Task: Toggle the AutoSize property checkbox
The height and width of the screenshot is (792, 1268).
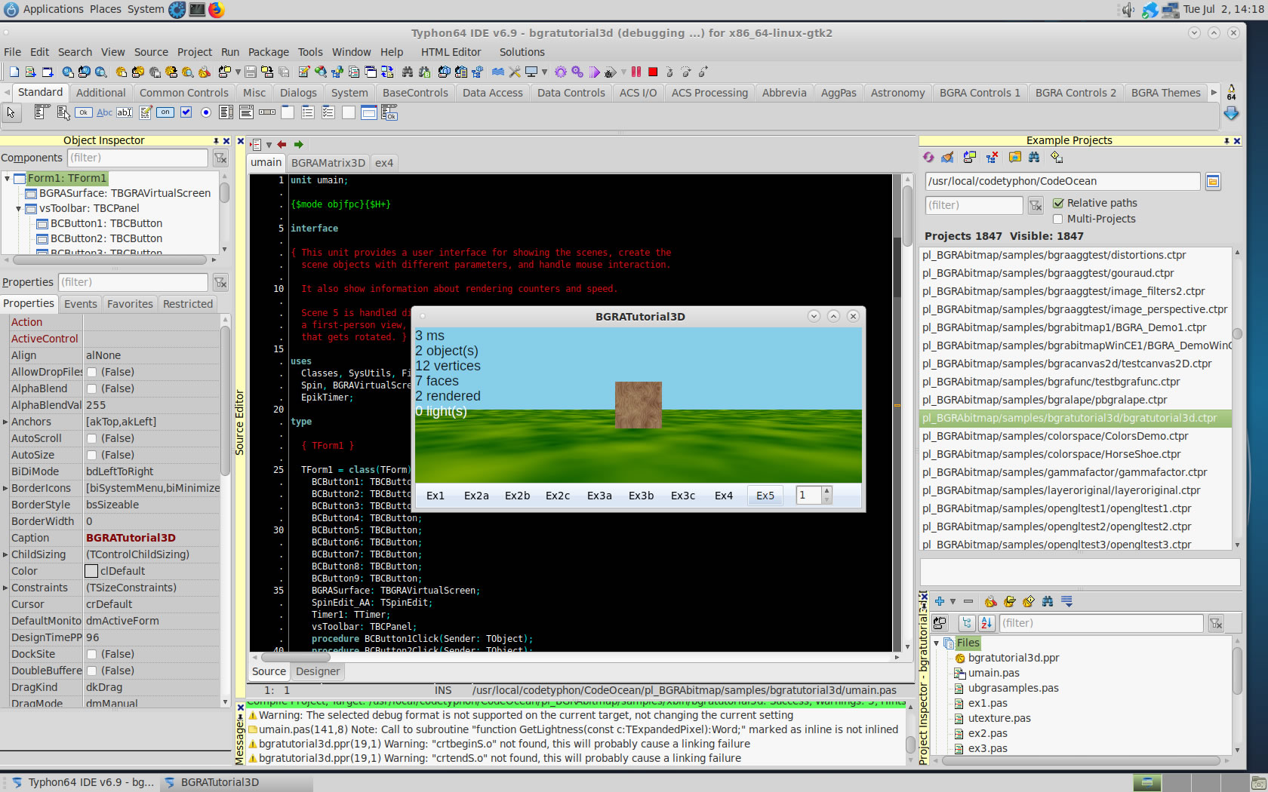Action: tap(91, 455)
